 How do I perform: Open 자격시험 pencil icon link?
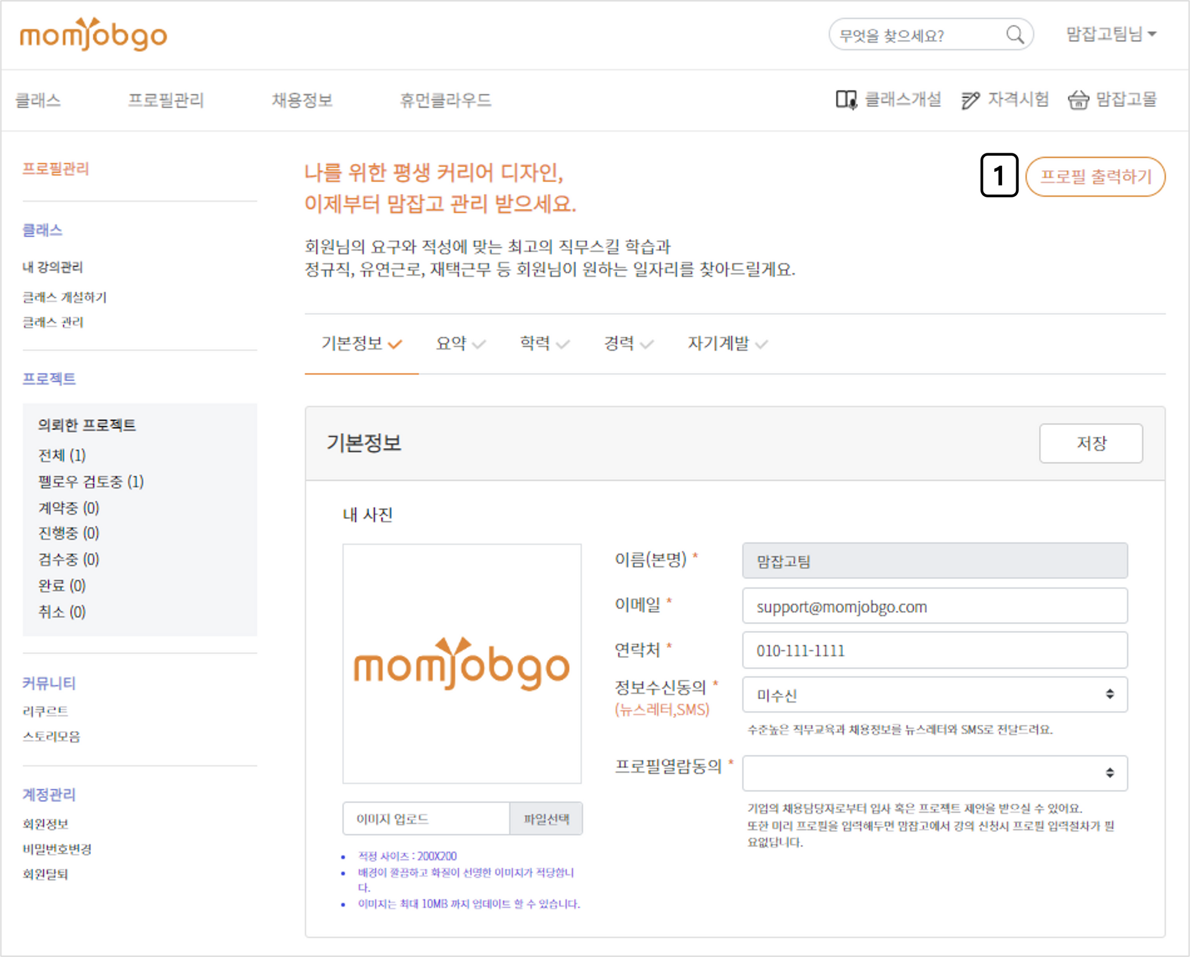970,100
